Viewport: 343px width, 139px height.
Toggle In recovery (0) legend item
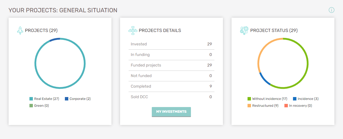pyautogui.click(x=298, y=106)
